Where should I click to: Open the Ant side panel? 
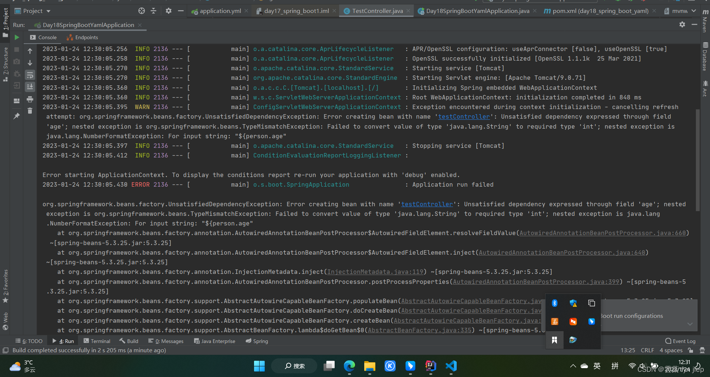tap(705, 89)
